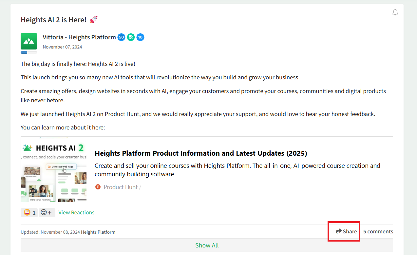The height and width of the screenshot is (255, 417).
Task: Open Vittoria's green Heights Platform avatar
Action: pos(29,41)
